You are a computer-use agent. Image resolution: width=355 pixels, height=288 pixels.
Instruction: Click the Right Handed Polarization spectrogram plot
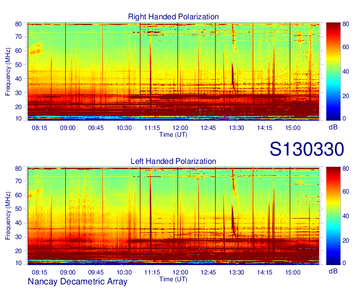173,71
